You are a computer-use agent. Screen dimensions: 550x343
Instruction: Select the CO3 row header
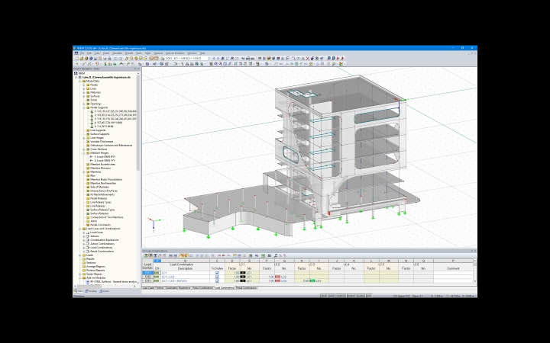(147, 280)
